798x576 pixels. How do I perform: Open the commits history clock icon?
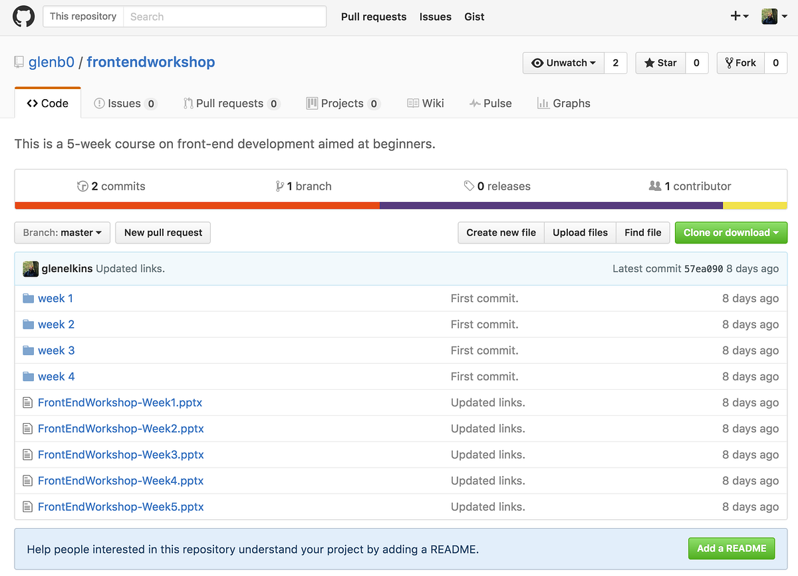pyautogui.click(x=82, y=186)
